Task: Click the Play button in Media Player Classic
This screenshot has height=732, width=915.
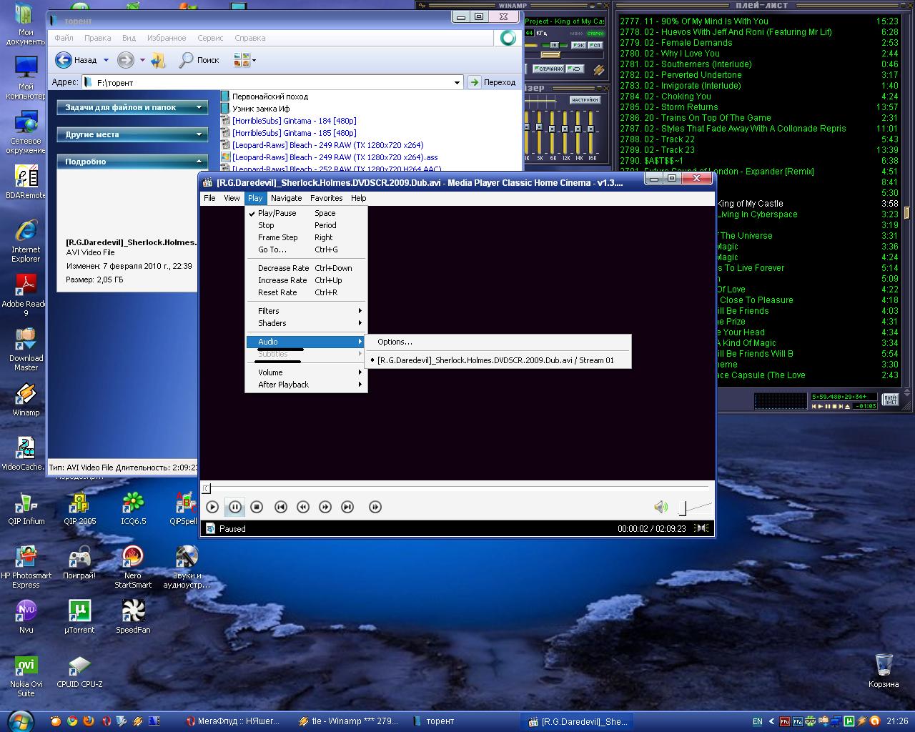Action: tap(212, 507)
